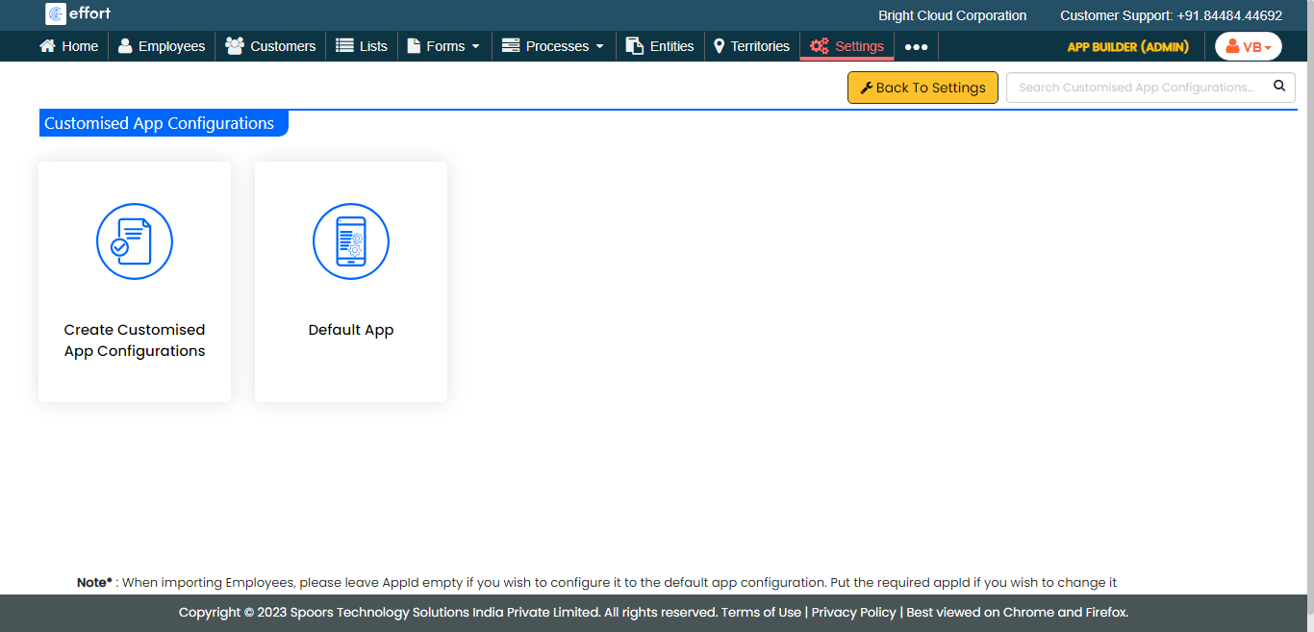
Task: Focus the Search Customised App Configurations field
Action: tap(1135, 88)
